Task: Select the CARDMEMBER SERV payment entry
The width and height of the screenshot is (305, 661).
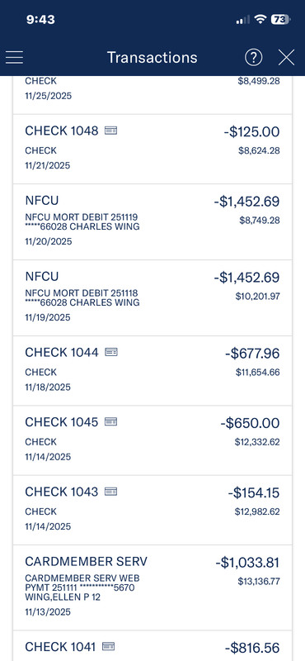Action: tap(152, 587)
